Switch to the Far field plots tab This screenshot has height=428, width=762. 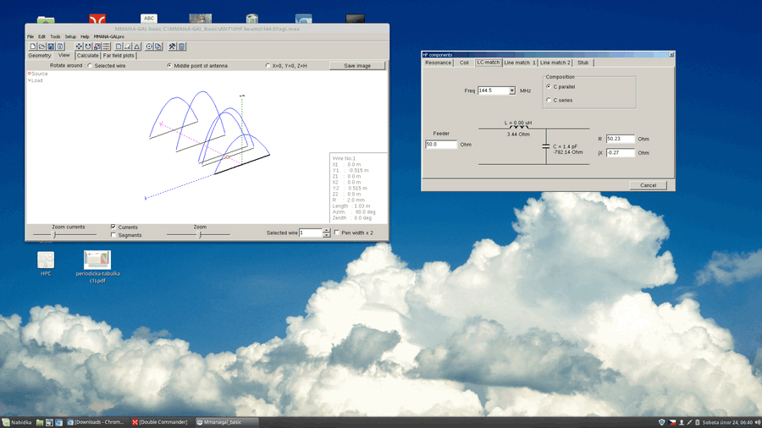click(x=119, y=56)
